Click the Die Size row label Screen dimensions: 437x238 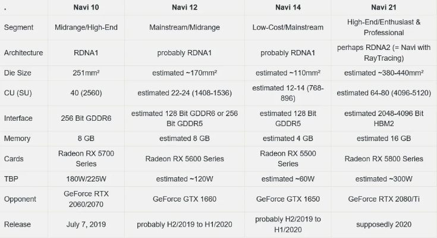tap(18, 73)
